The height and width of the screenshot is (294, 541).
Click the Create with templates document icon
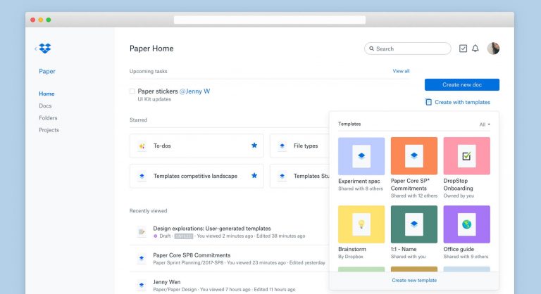coord(428,102)
